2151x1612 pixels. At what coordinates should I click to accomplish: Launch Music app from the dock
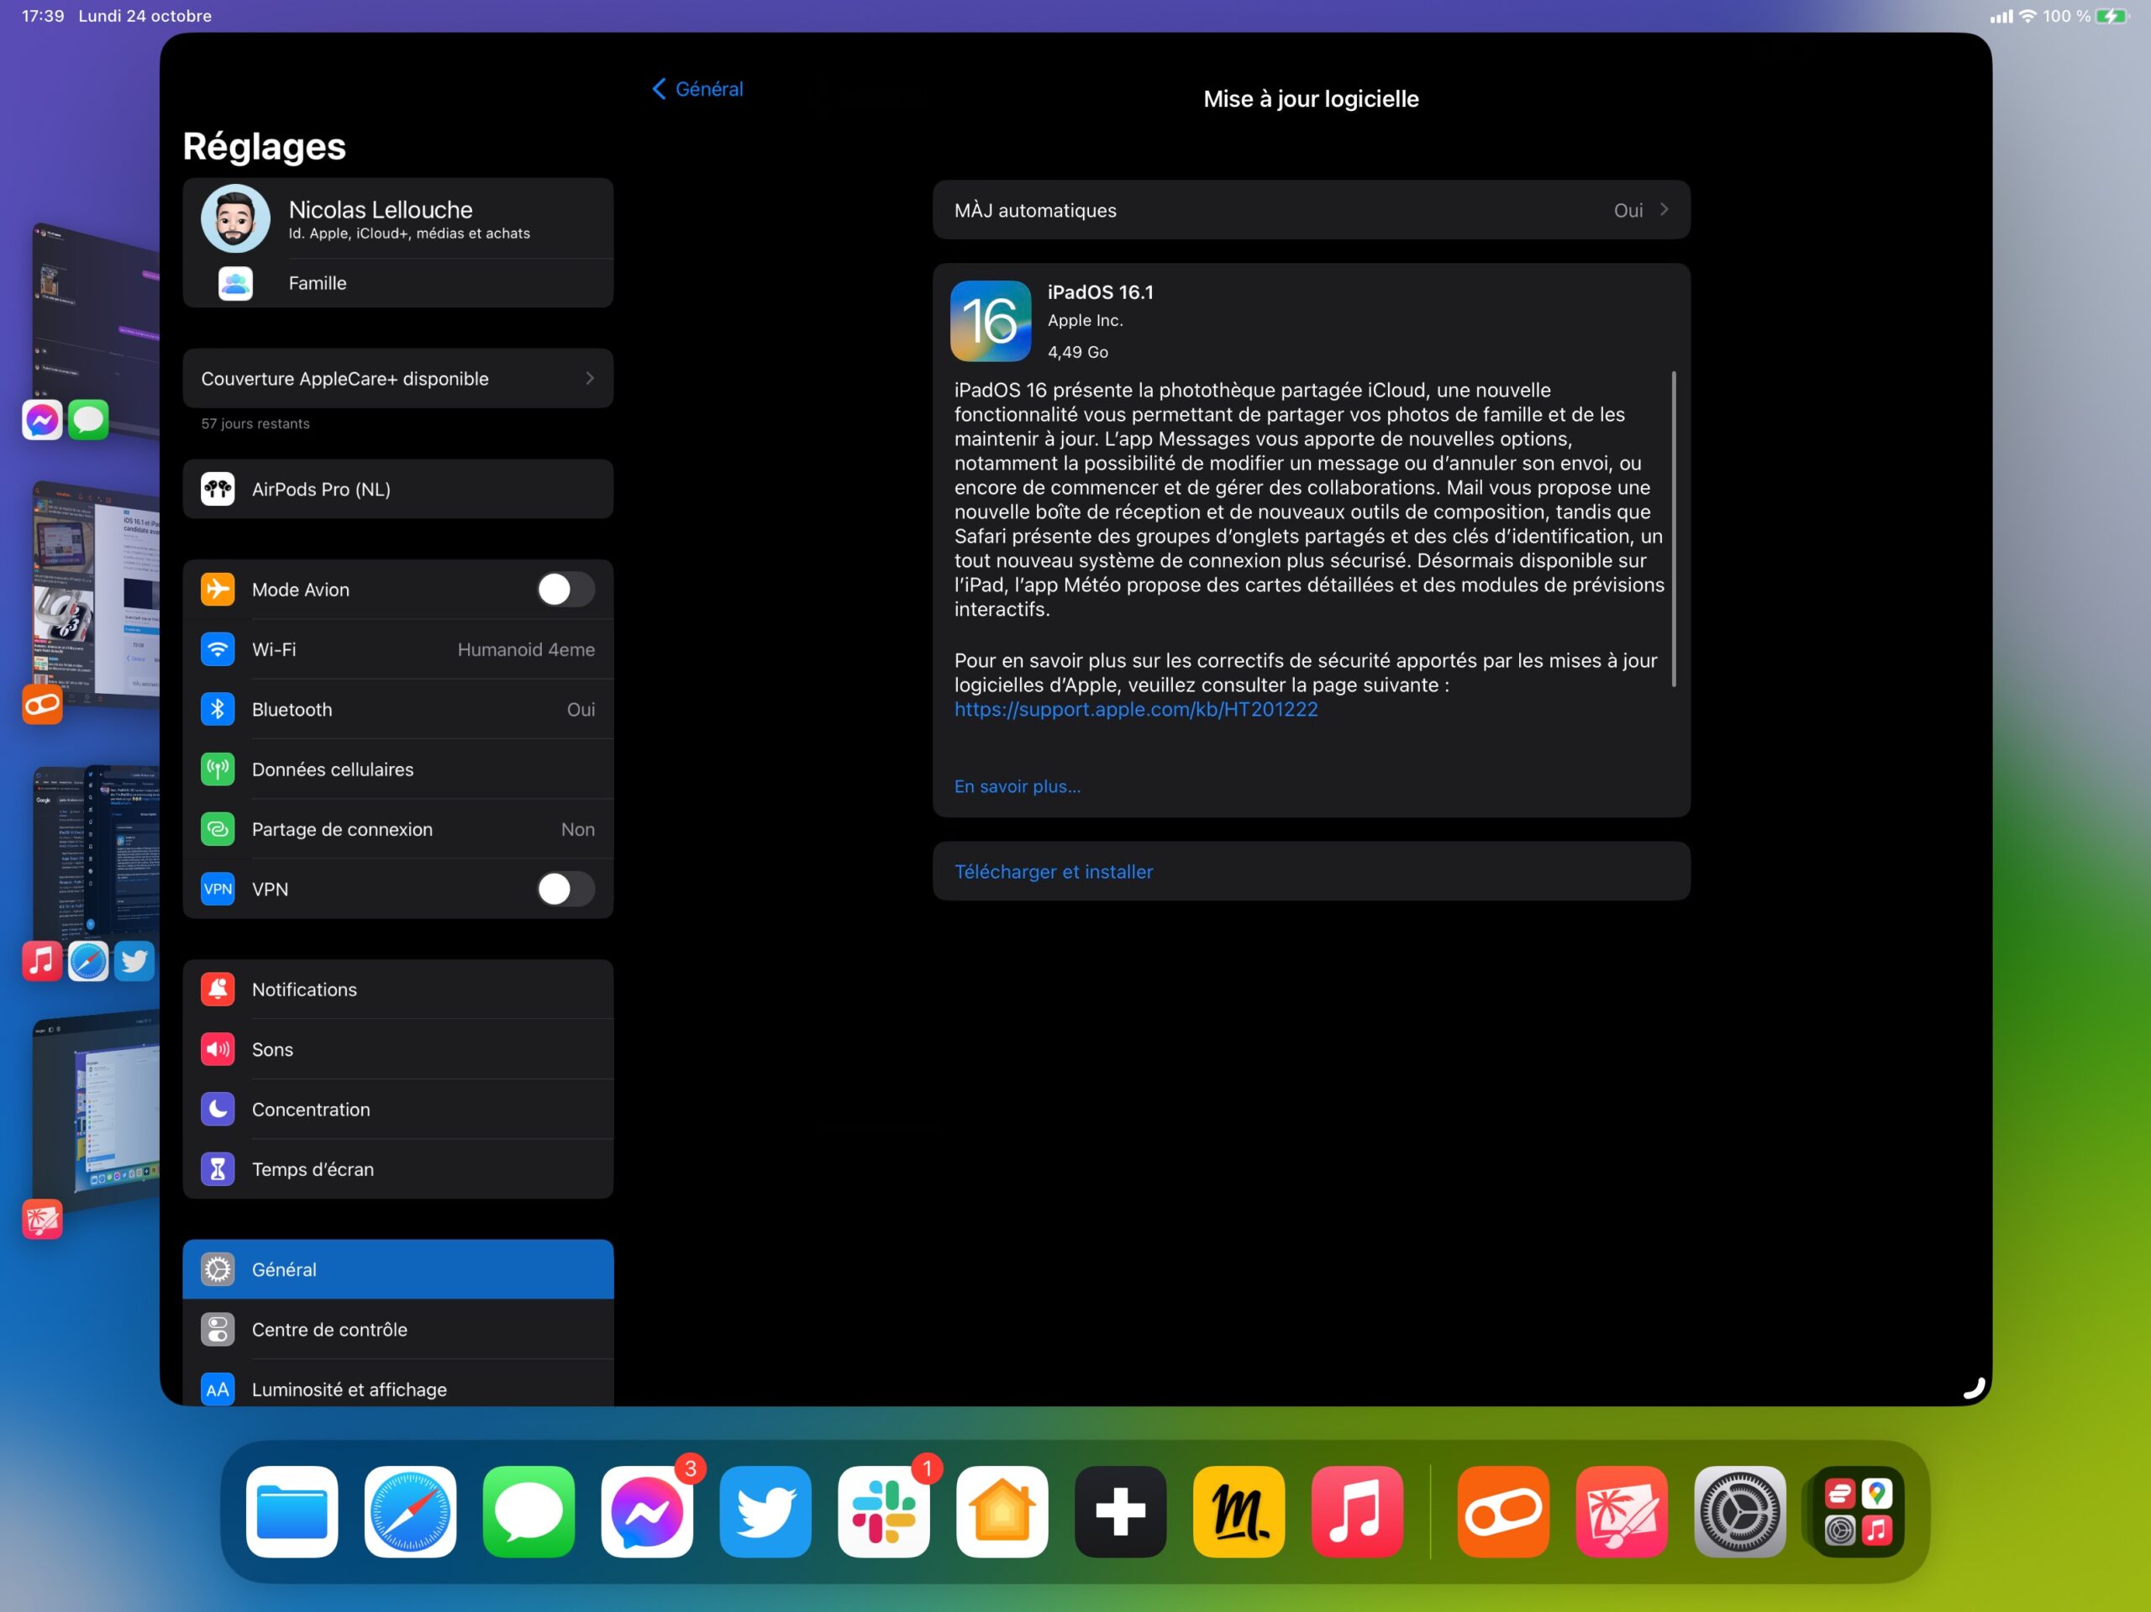click(x=1358, y=1511)
